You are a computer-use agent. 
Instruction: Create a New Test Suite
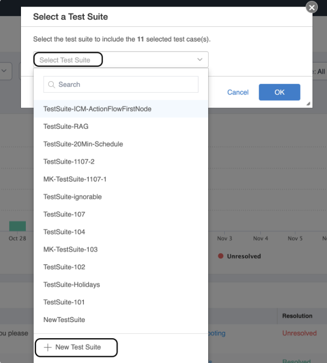coord(76,347)
